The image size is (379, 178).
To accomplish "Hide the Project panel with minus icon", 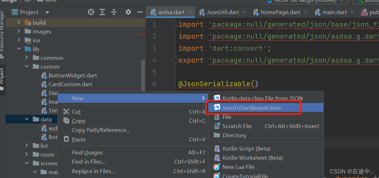I will coord(140,12).
